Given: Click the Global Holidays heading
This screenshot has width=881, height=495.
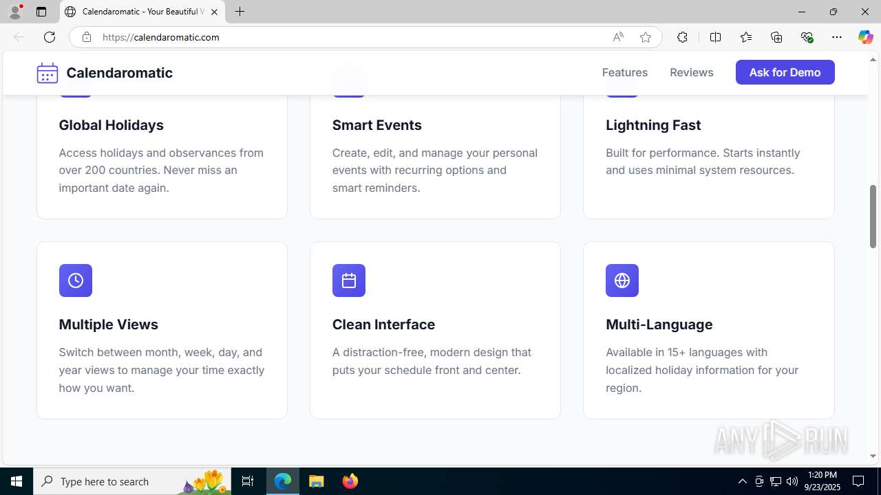Looking at the screenshot, I should [112, 125].
